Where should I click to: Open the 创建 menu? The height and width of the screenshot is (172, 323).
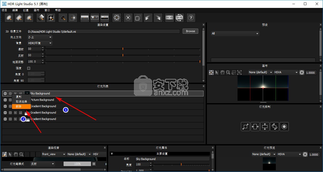26,10
